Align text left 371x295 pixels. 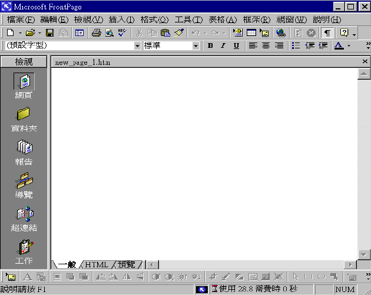coord(253,45)
